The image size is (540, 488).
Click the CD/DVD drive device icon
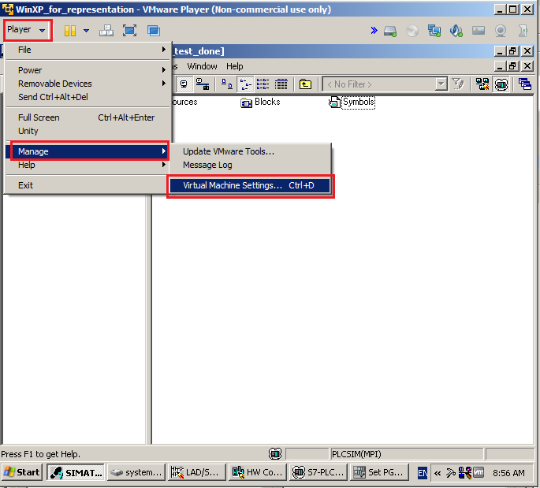point(412,31)
